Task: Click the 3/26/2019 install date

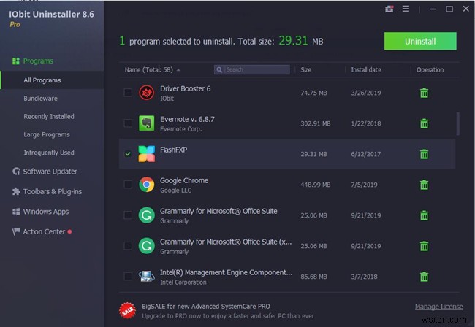Action: click(x=365, y=93)
